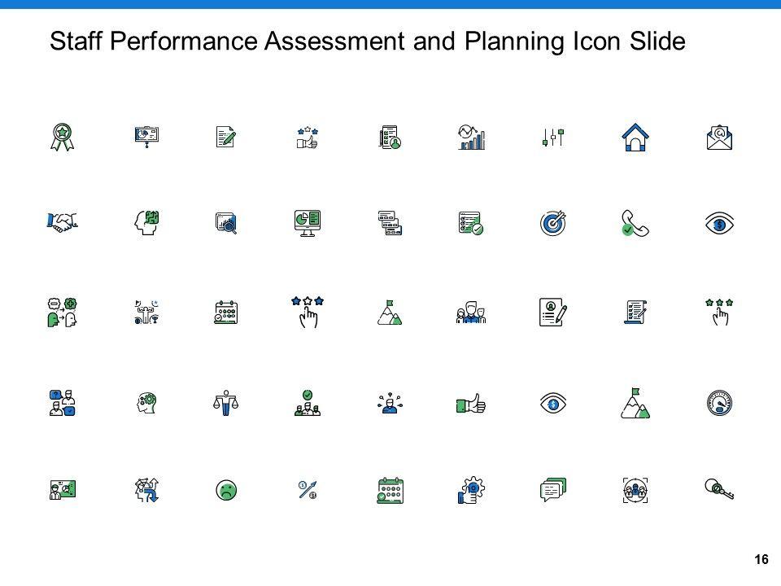This screenshot has height=586, width=781.
Task: Select the chat speech bubbles icon
Action: tap(553, 488)
